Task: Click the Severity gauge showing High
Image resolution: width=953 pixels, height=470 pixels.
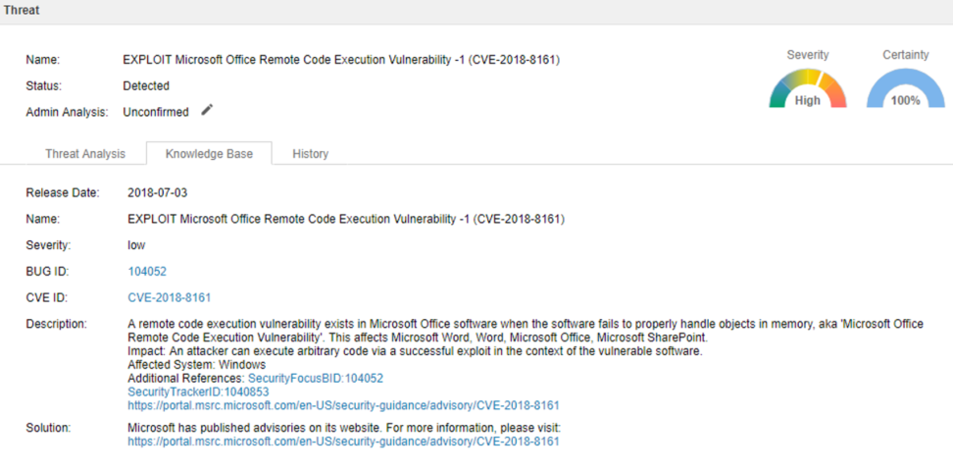Action: (807, 88)
